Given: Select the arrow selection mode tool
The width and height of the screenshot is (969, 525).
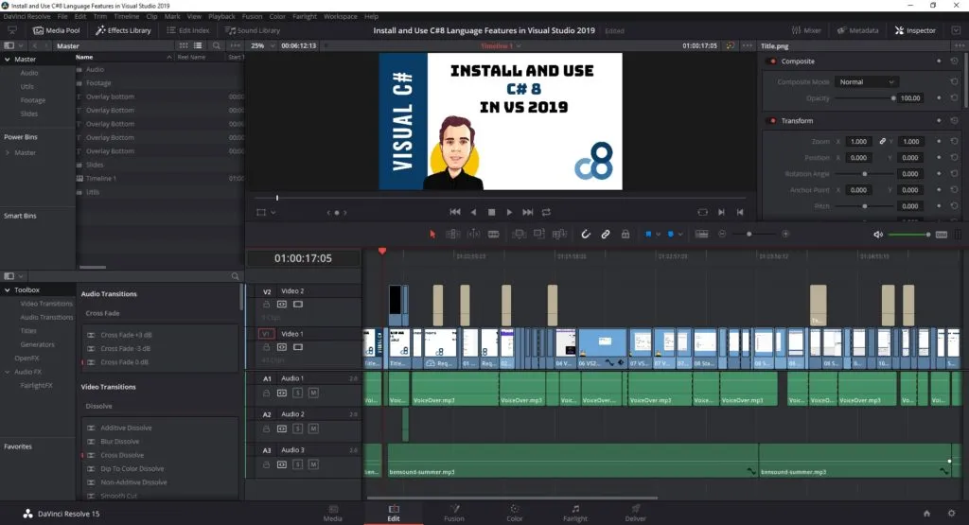Looking at the screenshot, I should click(432, 234).
